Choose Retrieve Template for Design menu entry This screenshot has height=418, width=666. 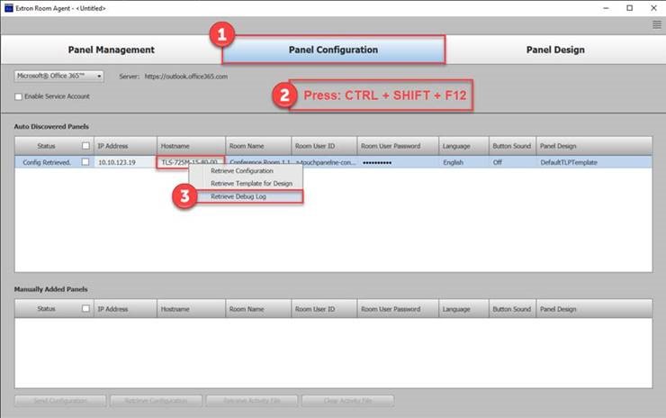[x=251, y=183]
